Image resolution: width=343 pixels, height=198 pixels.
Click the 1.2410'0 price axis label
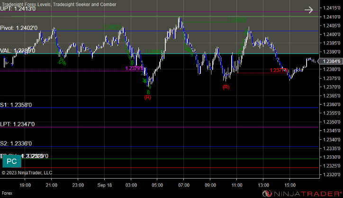tap(332, 17)
